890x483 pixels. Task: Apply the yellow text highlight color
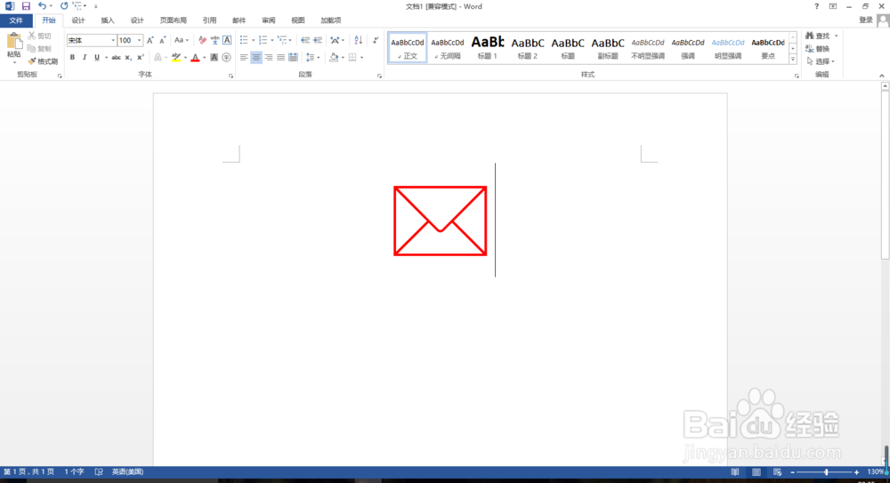point(176,57)
